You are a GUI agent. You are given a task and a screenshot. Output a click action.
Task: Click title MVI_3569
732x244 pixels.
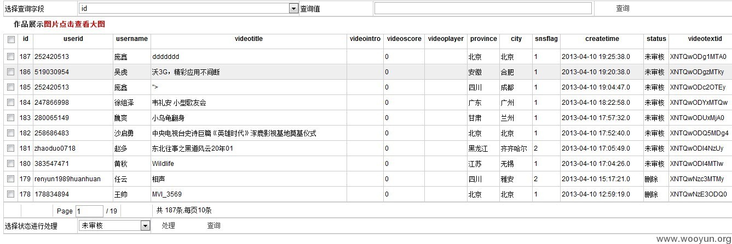167,194
